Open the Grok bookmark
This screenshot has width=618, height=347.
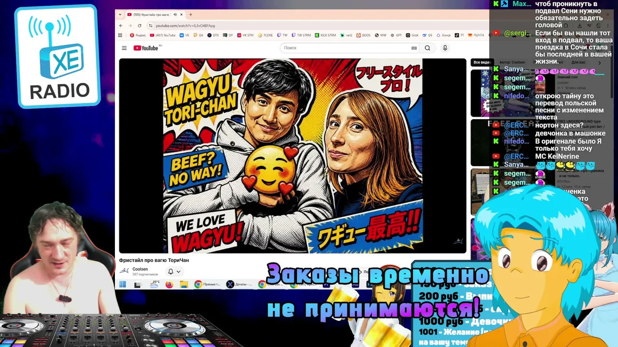(x=412, y=35)
